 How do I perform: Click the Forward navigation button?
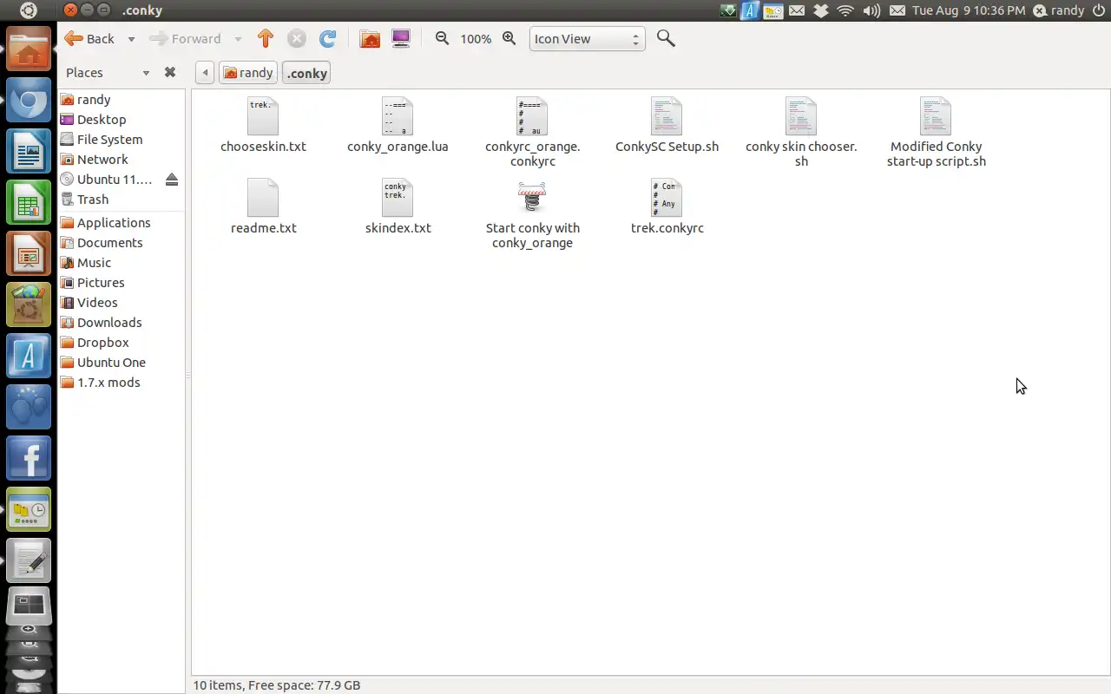click(x=186, y=38)
